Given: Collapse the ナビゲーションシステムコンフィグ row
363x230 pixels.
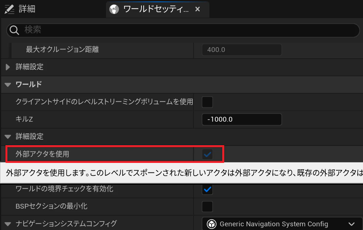Looking at the screenshot, I should click(8, 224).
